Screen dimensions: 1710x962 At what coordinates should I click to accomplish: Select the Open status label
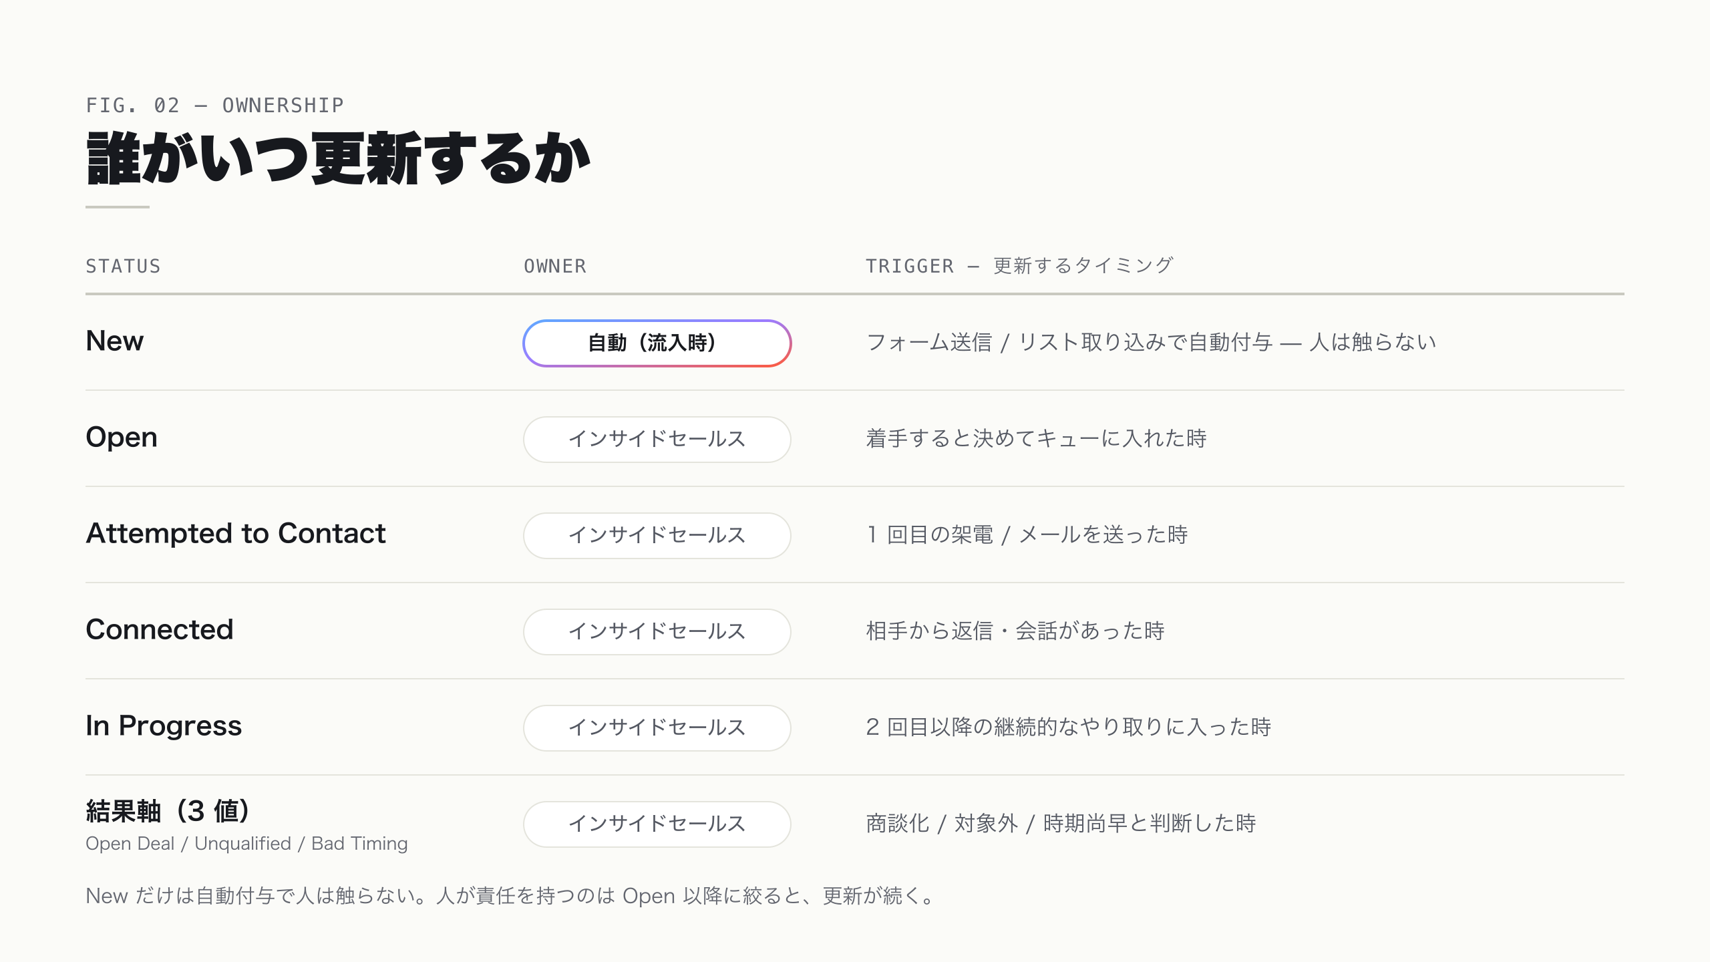[x=122, y=438]
